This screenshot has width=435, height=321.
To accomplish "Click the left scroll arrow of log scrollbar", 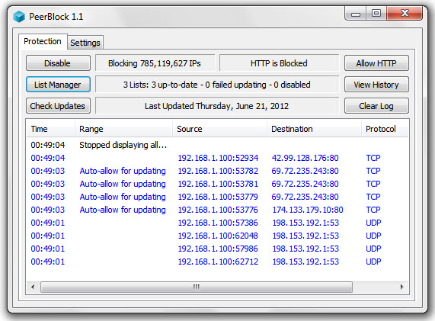I will coord(33,287).
